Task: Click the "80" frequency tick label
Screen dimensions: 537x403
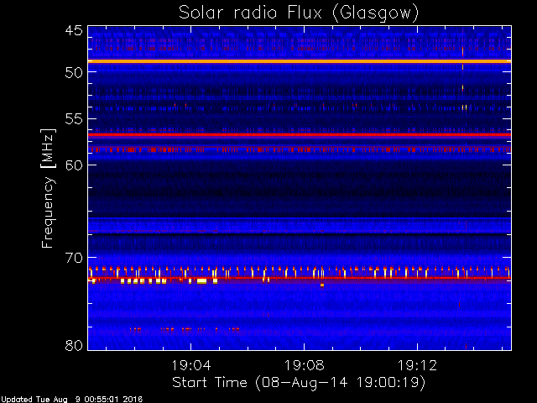Action: 74,345
